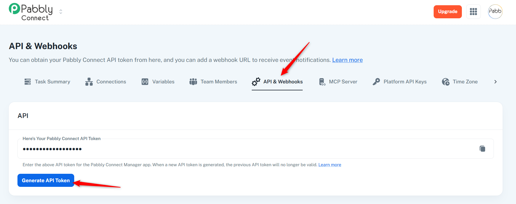Viewport: 516px width, 204px height.
Task: Click the Time Zone globe icon
Action: 446,82
